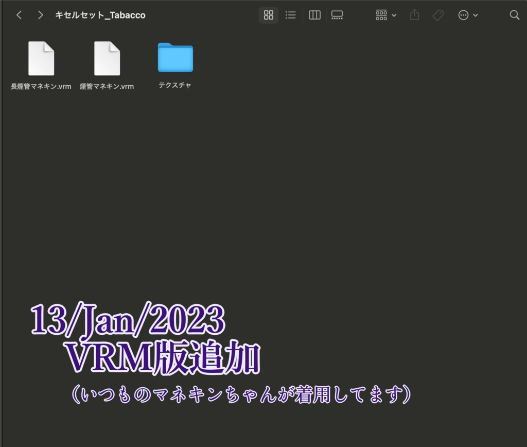527x447 pixels.
Task: Open the Share icon in the toolbar
Action: pos(414,15)
